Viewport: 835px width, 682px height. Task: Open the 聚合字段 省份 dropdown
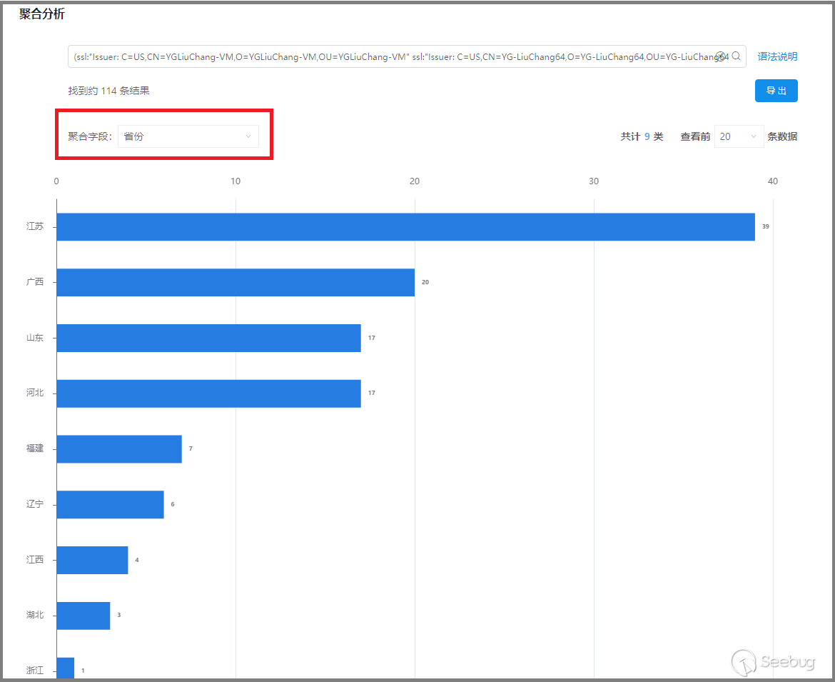(188, 136)
